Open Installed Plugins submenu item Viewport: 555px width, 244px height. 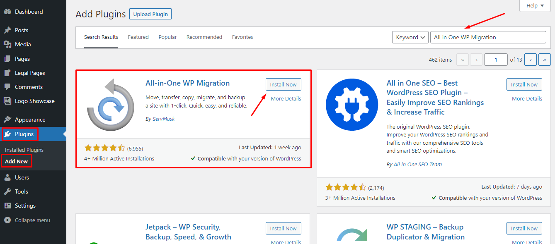pos(24,150)
